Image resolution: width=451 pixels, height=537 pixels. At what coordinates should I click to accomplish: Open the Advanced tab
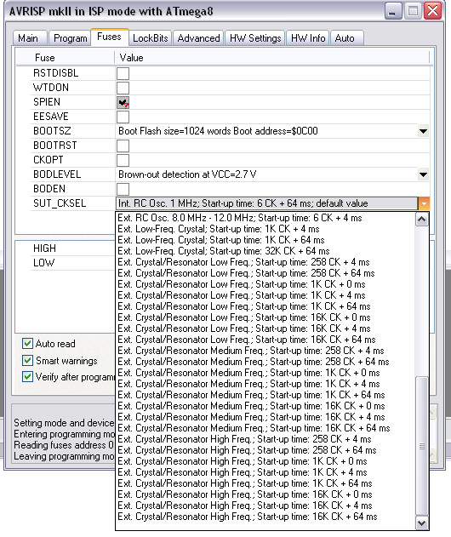(198, 38)
